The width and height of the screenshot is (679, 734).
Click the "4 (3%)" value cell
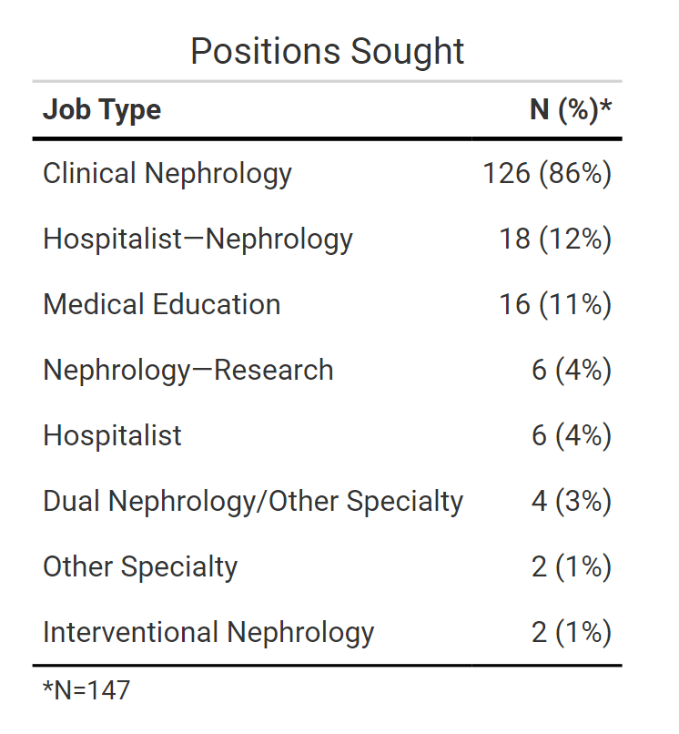tap(572, 501)
